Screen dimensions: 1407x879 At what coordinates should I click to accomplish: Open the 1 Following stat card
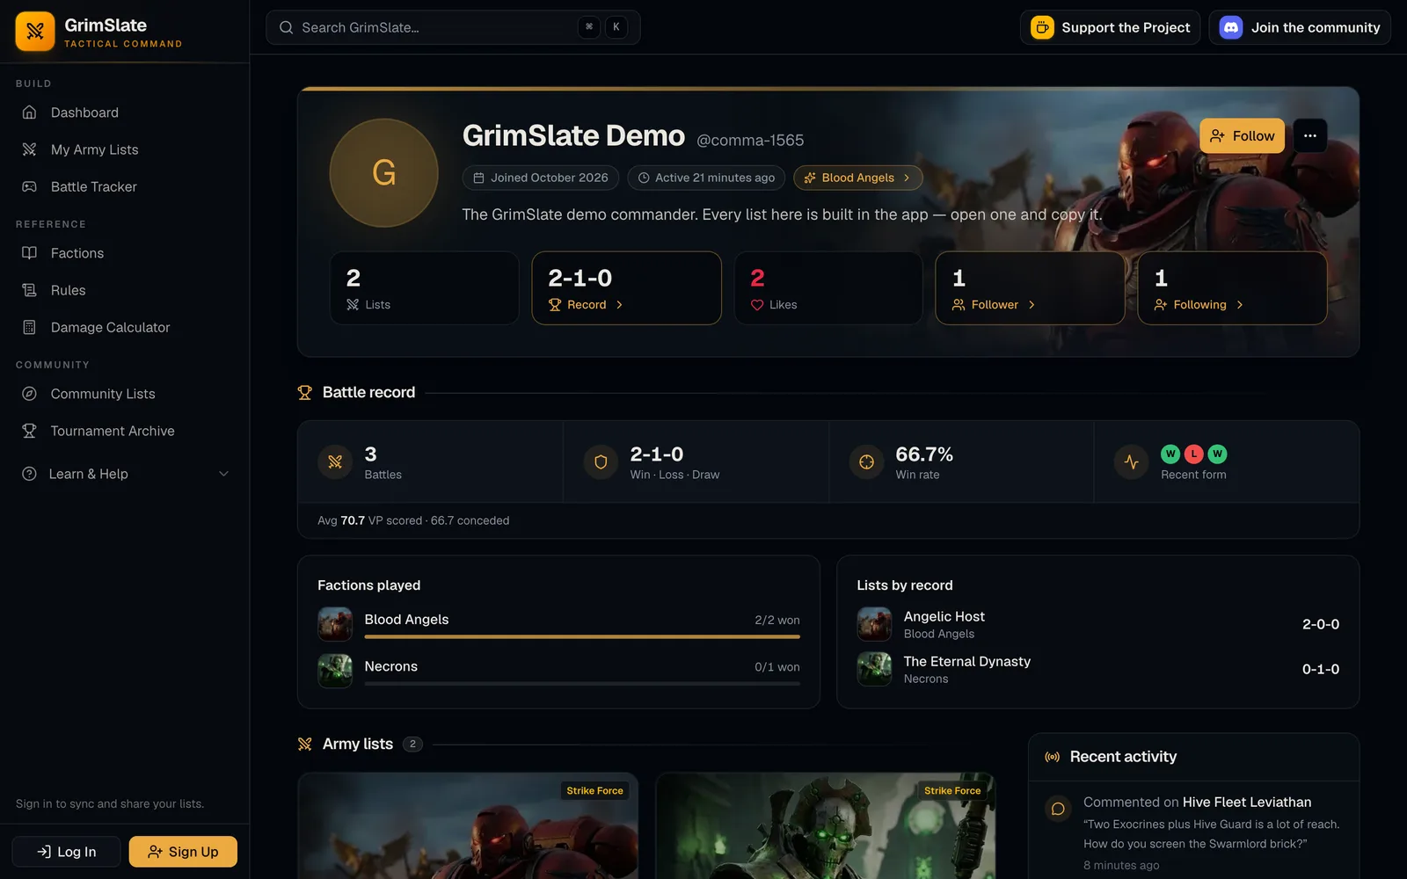tap(1232, 288)
